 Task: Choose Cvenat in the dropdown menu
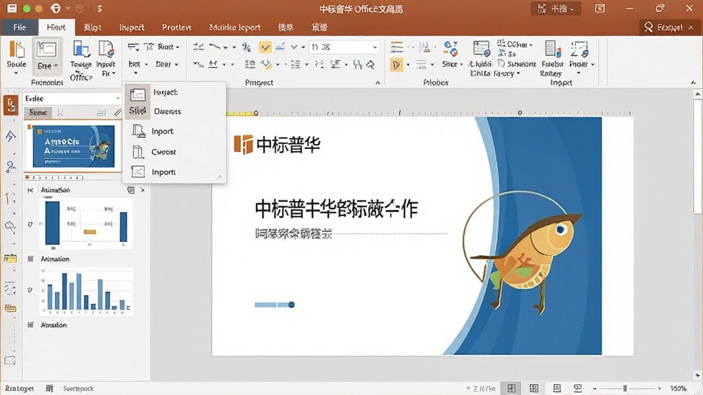153,152
